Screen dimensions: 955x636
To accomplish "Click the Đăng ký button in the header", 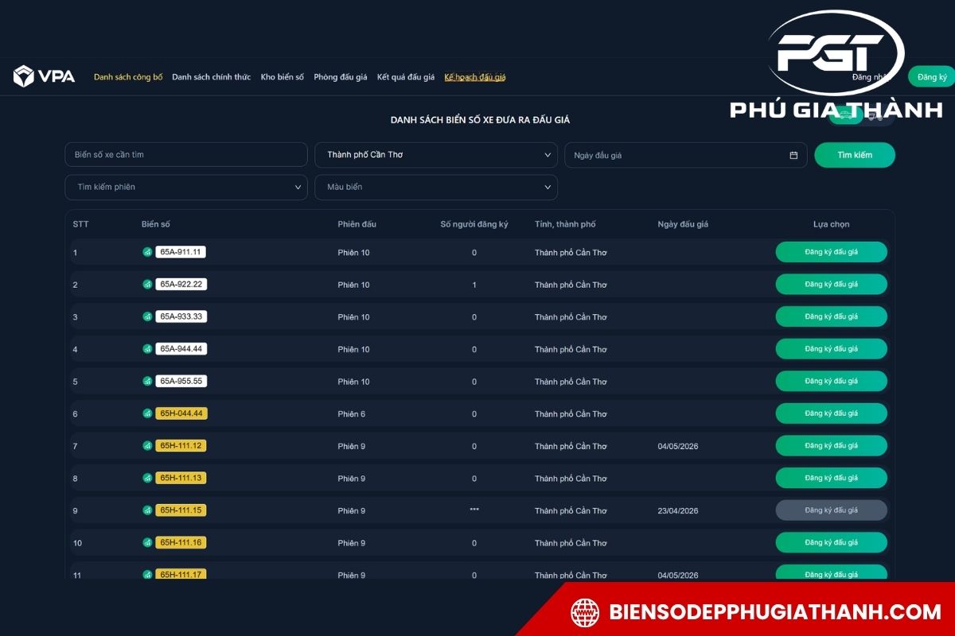I will tap(931, 77).
